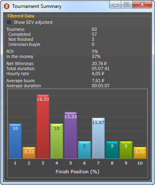Click the 'Not finished' label
The width and height of the screenshot is (155, 185).
coord(21,39)
